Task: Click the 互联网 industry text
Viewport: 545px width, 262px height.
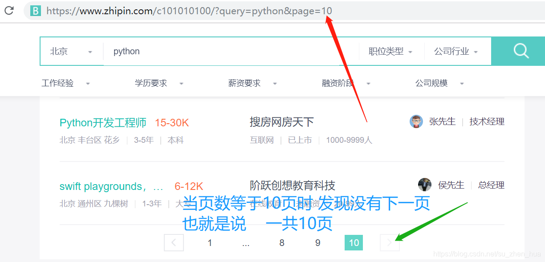Action: (x=262, y=140)
